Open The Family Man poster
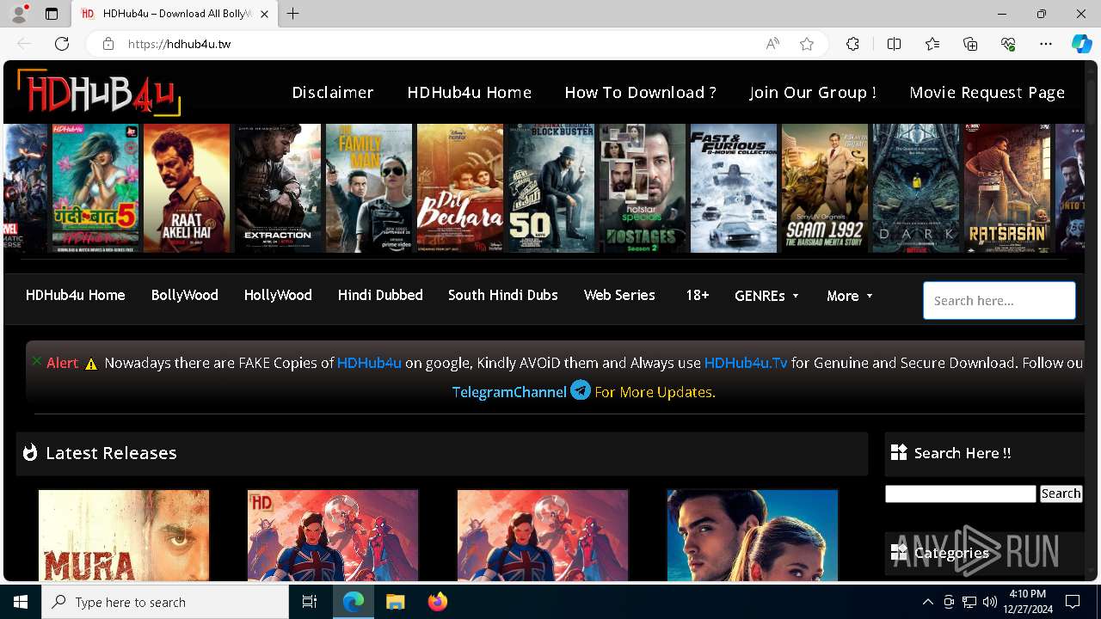Viewport: 1101px width, 619px height. click(369, 188)
